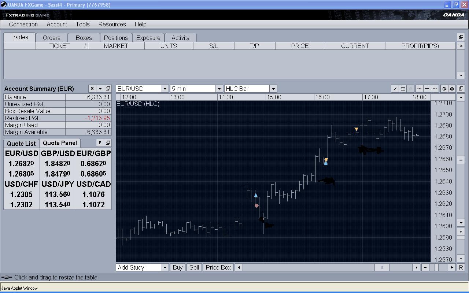Click the GBP/USD quote box
Viewport: 469px width, 293px height.
(x=58, y=163)
